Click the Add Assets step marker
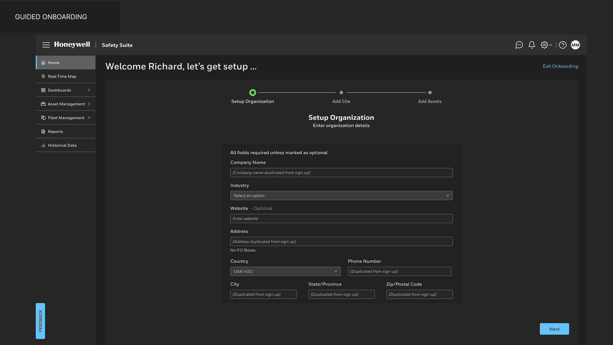Image resolution: width=613 pixels, height=345 pixels. [430, 93]
